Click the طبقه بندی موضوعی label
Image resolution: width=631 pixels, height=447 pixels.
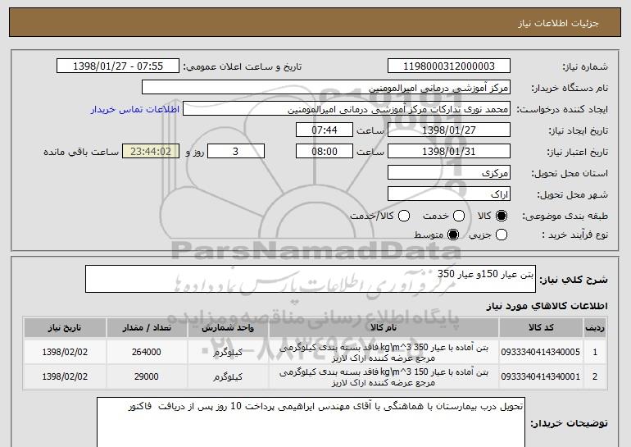(x=565, y=216)
